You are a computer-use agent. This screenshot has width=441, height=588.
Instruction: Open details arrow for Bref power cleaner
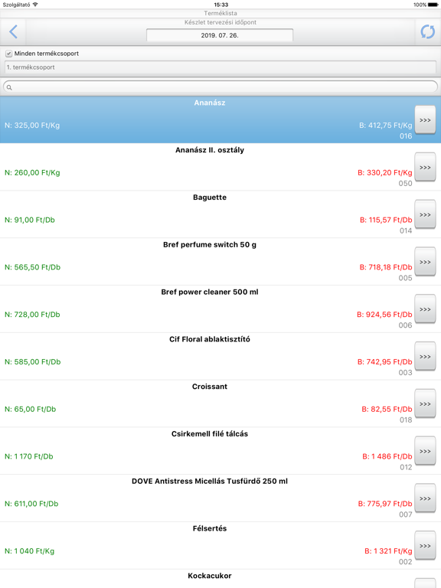tap(425, 309)
